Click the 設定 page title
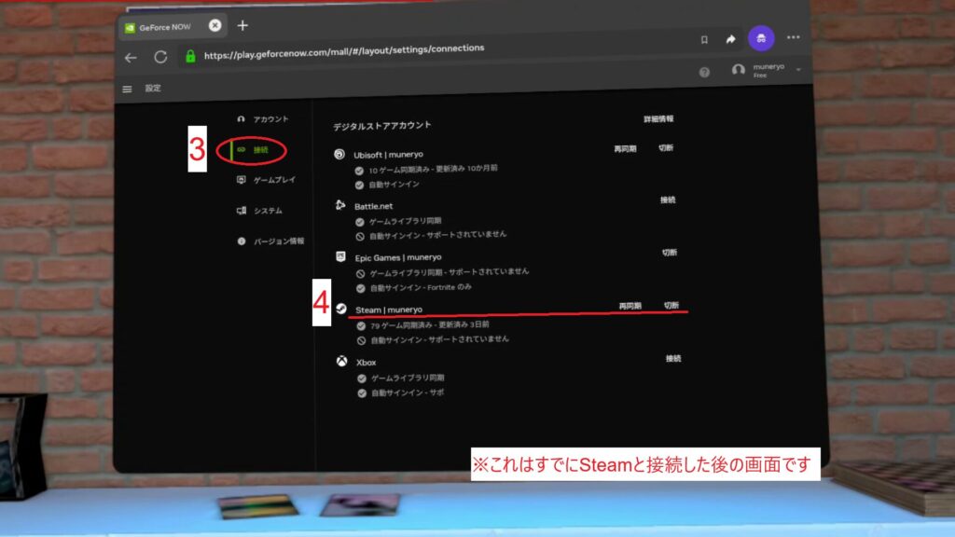This screenshot has height=537, width=955. point(153,89)
